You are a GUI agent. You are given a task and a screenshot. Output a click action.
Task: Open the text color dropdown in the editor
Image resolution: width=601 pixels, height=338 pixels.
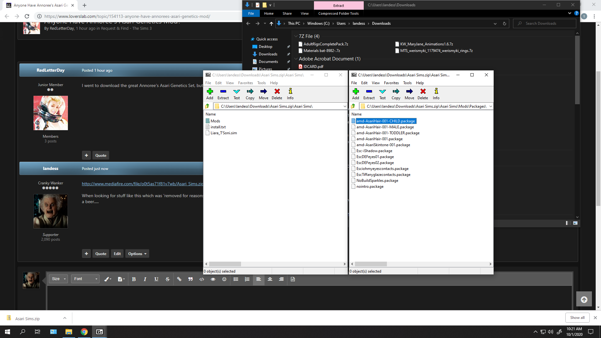click(x=108, y=279)
